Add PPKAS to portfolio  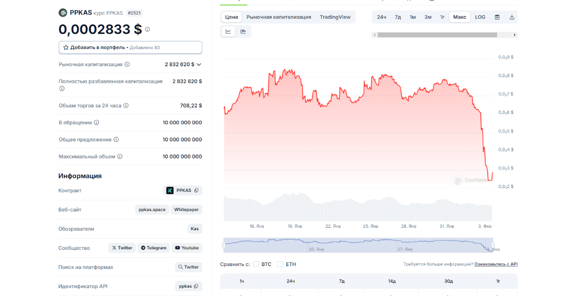tap(130, 48)
